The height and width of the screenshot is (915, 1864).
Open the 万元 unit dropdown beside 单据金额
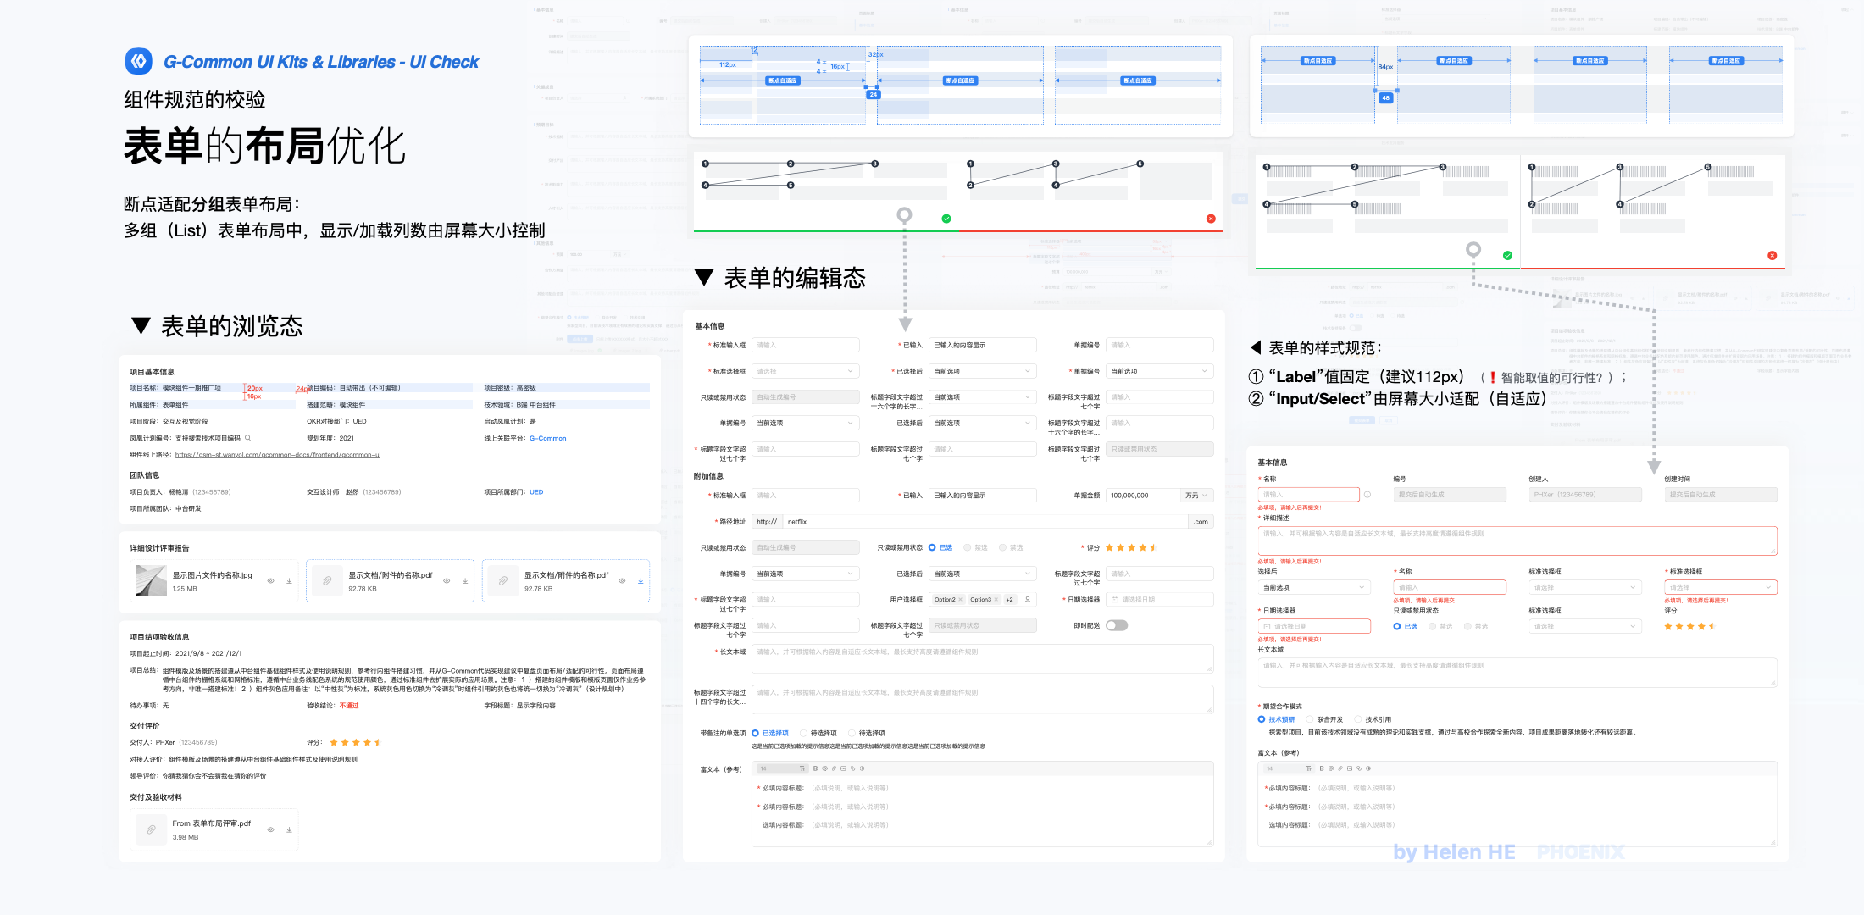(1195, 496)
